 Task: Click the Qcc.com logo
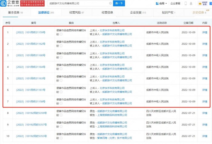coord(10,3)
